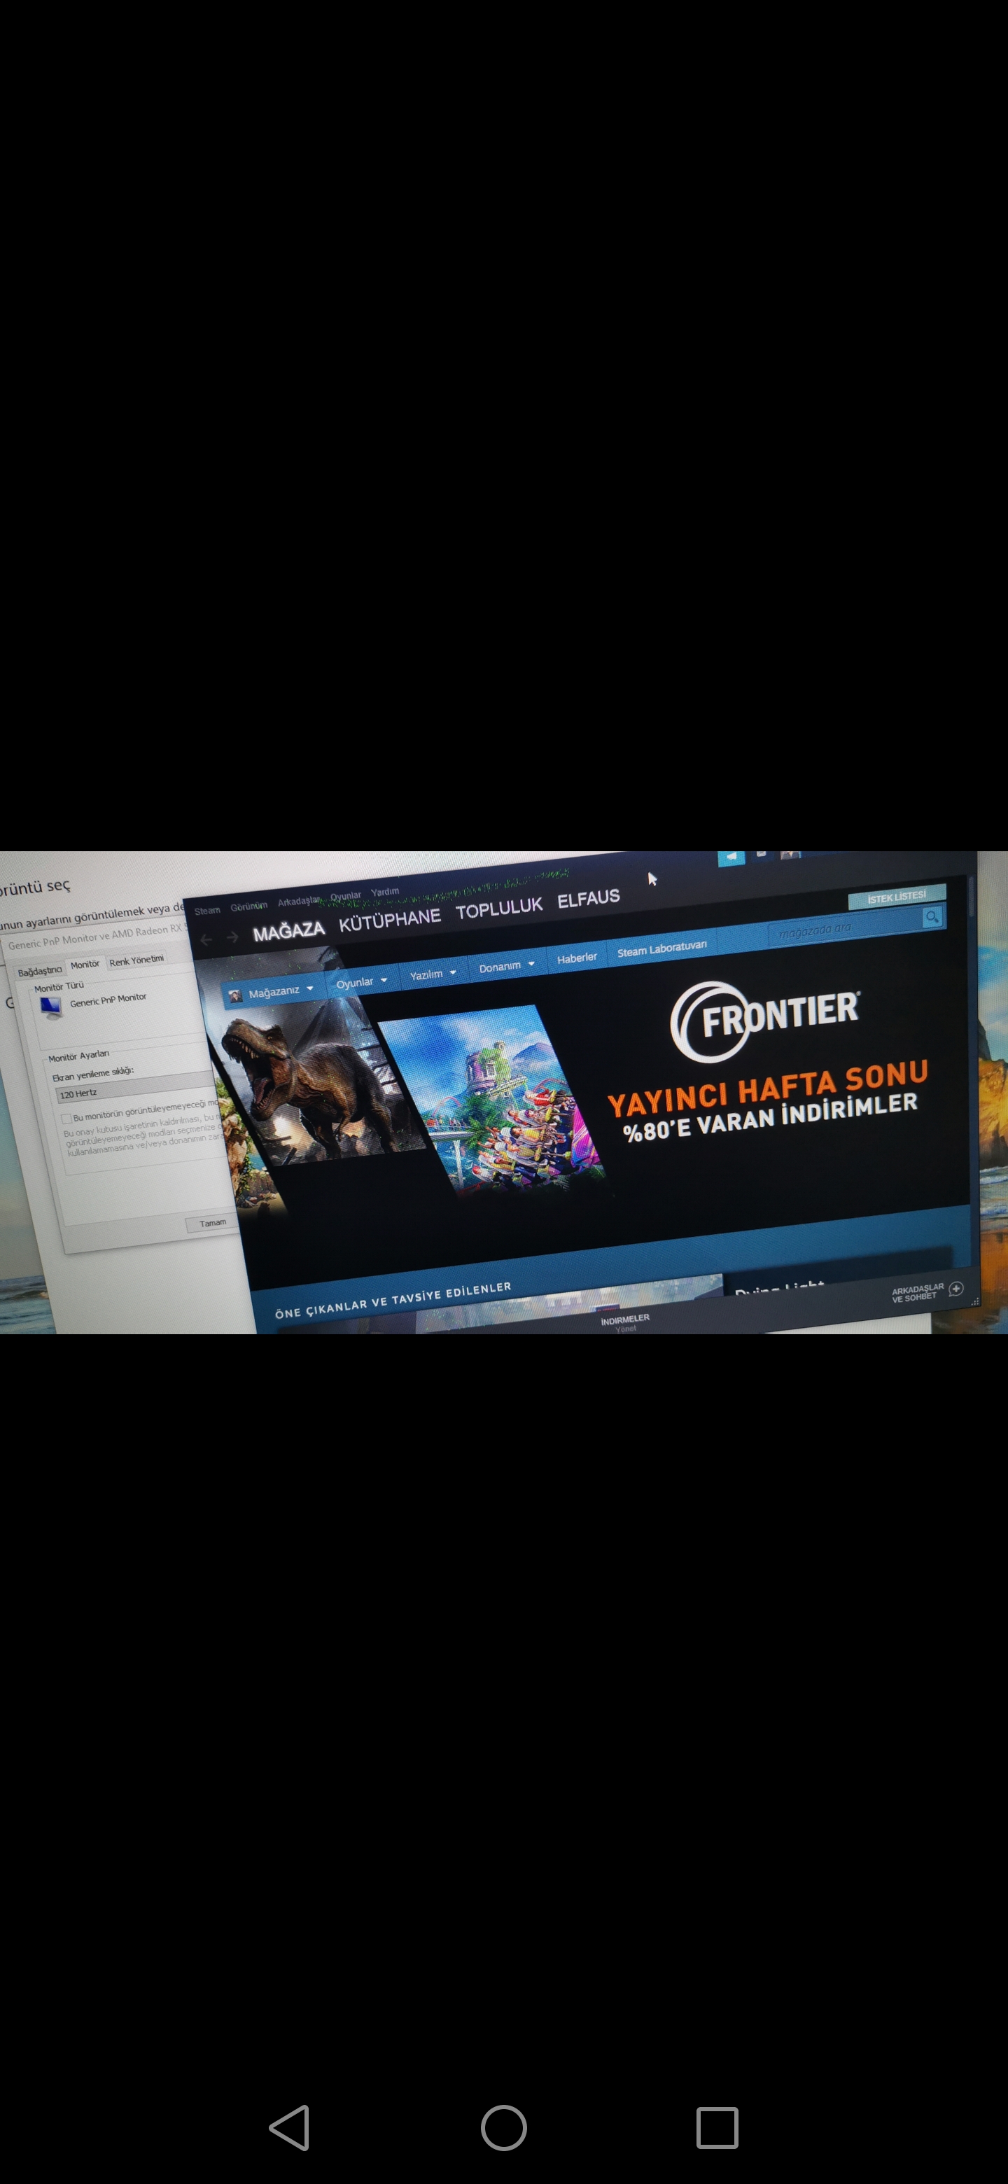The height and width of the screenshot is (2184, 1008).
Task: Open the Arkadaşlar menu
Action: pyautogui.click(x=300, y=901)
